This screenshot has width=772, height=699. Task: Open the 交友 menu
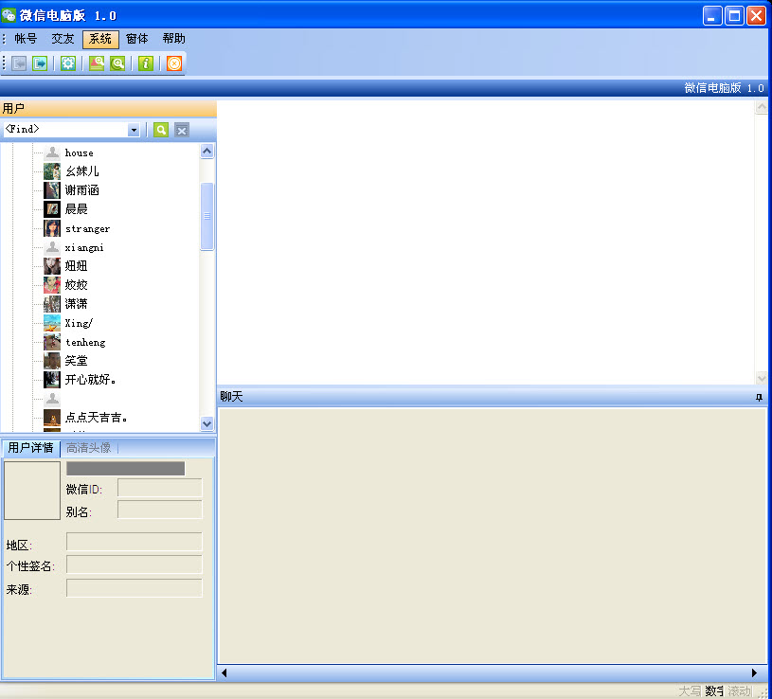(x=63, y=39)
